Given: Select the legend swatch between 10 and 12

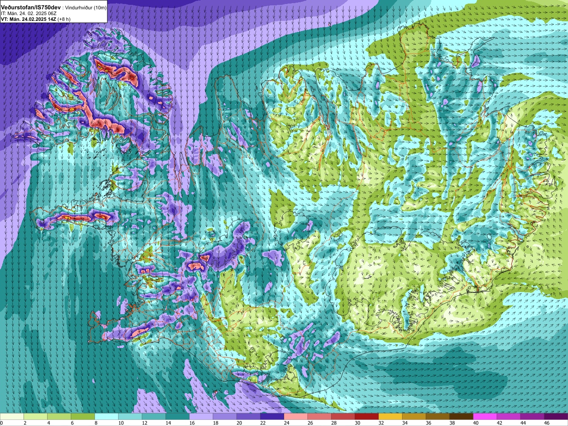Looking at the screenshot, I should pyautogui.click(x=130, y=417).
